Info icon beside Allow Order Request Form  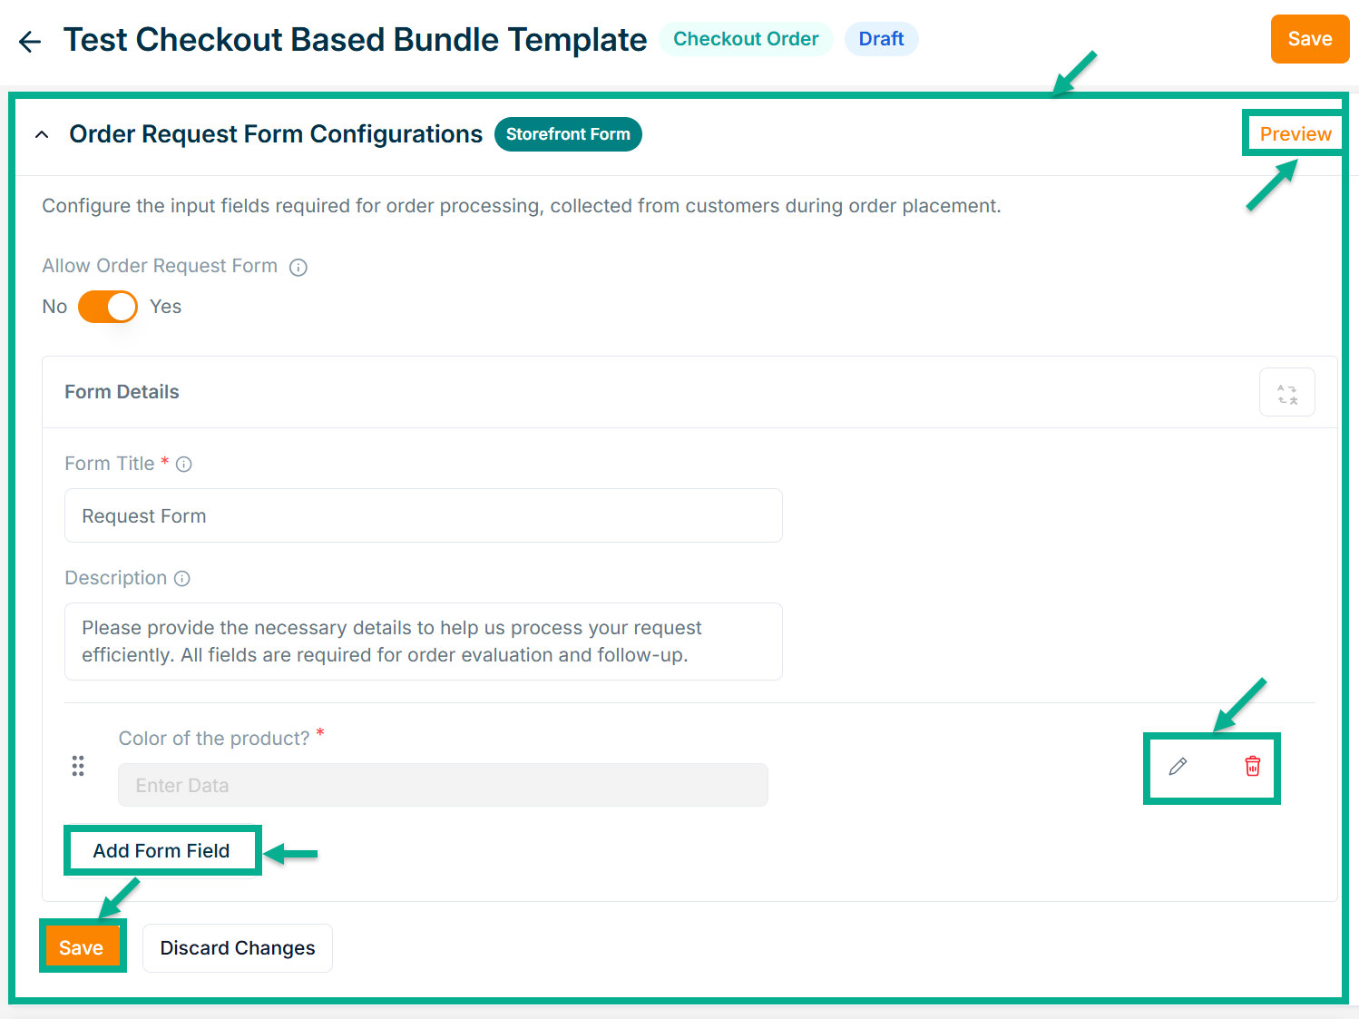tap(298, 267)
